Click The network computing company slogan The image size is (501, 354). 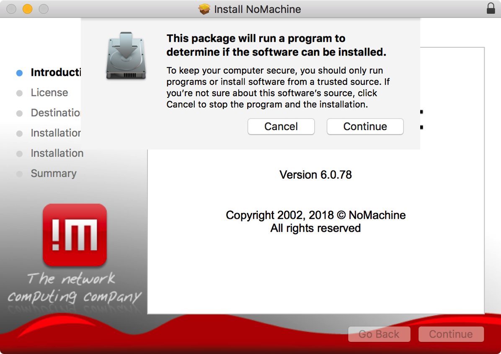tap(75, 287)
